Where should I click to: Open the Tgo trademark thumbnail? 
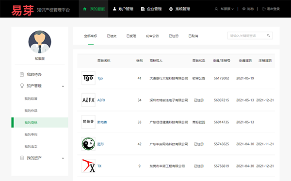click(88, 78)
